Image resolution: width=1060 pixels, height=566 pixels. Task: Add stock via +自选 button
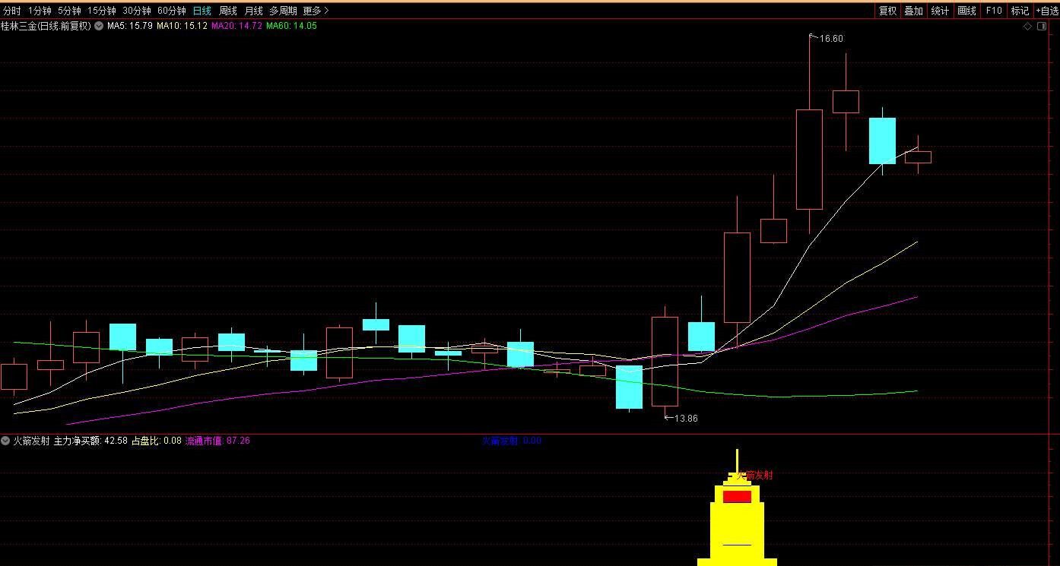click(1046, 11)
